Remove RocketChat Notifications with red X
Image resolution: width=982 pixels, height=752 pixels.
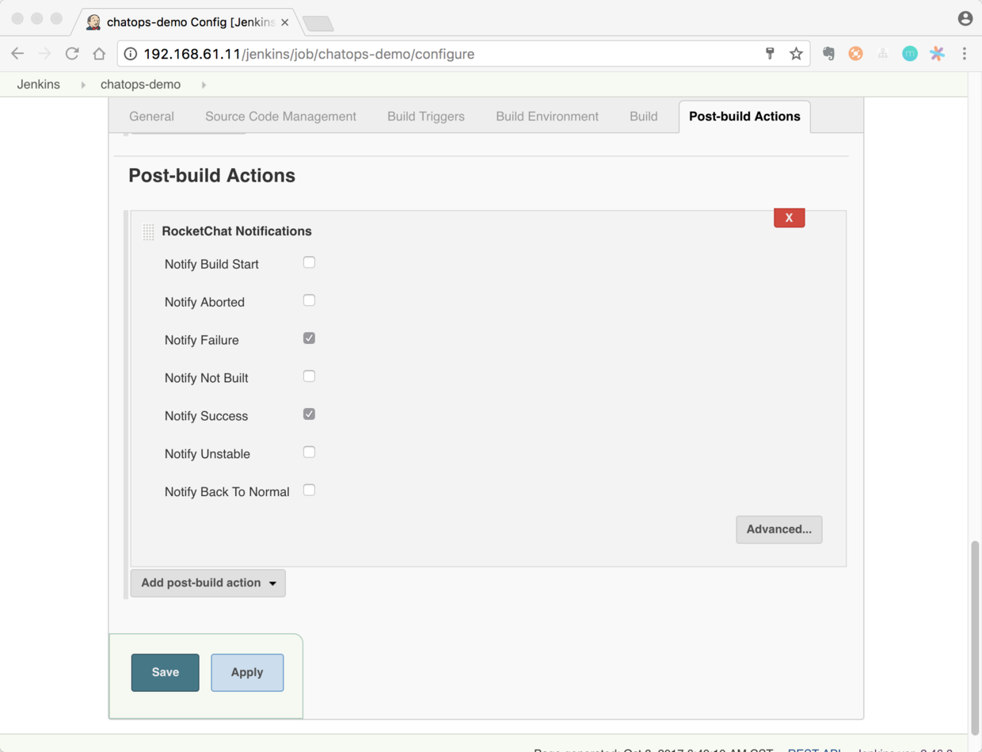click(789, 218)
